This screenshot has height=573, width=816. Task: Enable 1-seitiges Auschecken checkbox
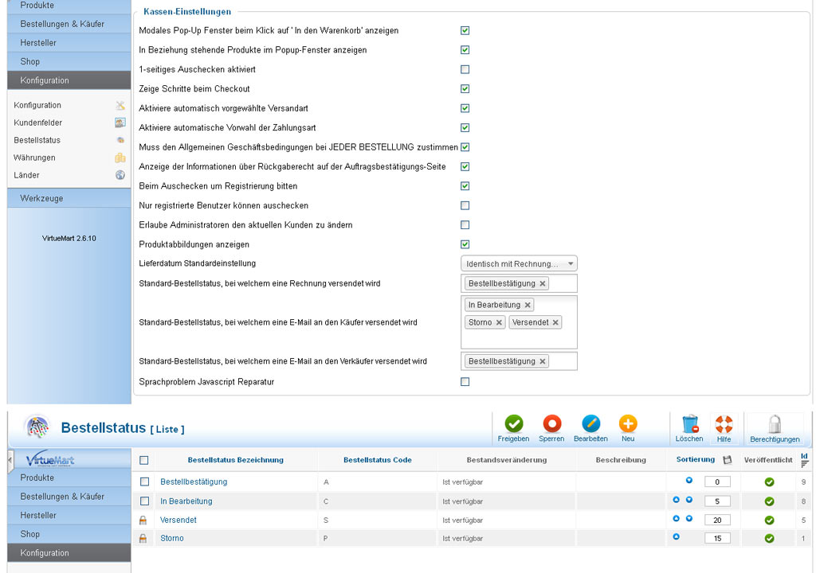pos(465,69)
